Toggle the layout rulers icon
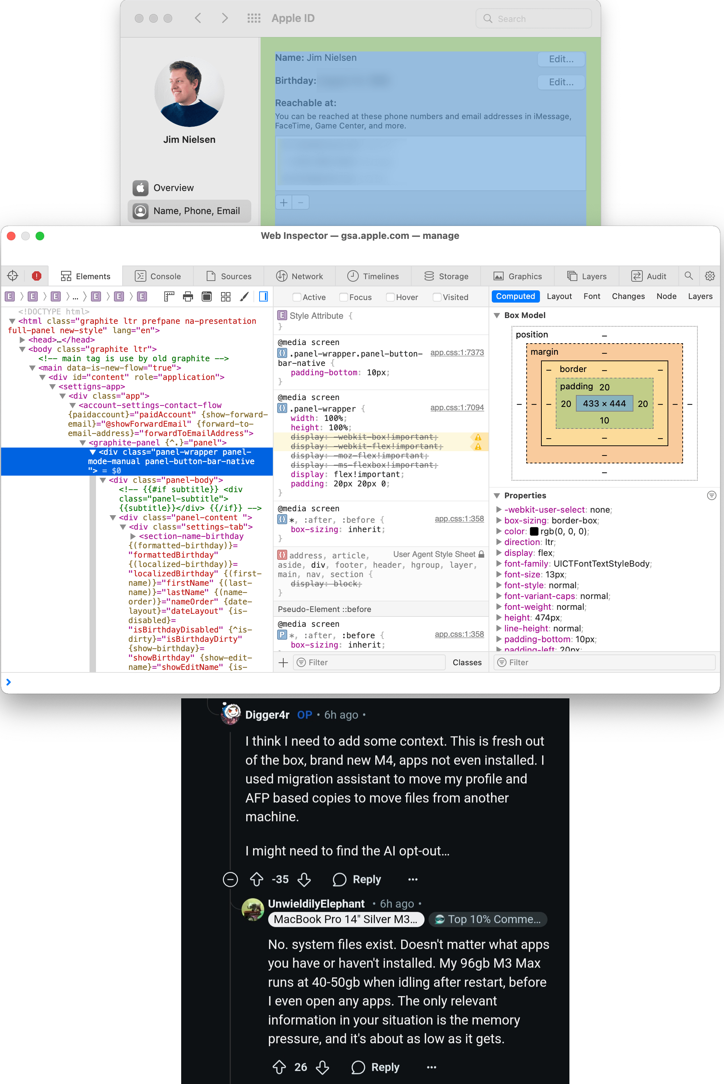Viewport: 724px width, 1084px height. (169, 297)
